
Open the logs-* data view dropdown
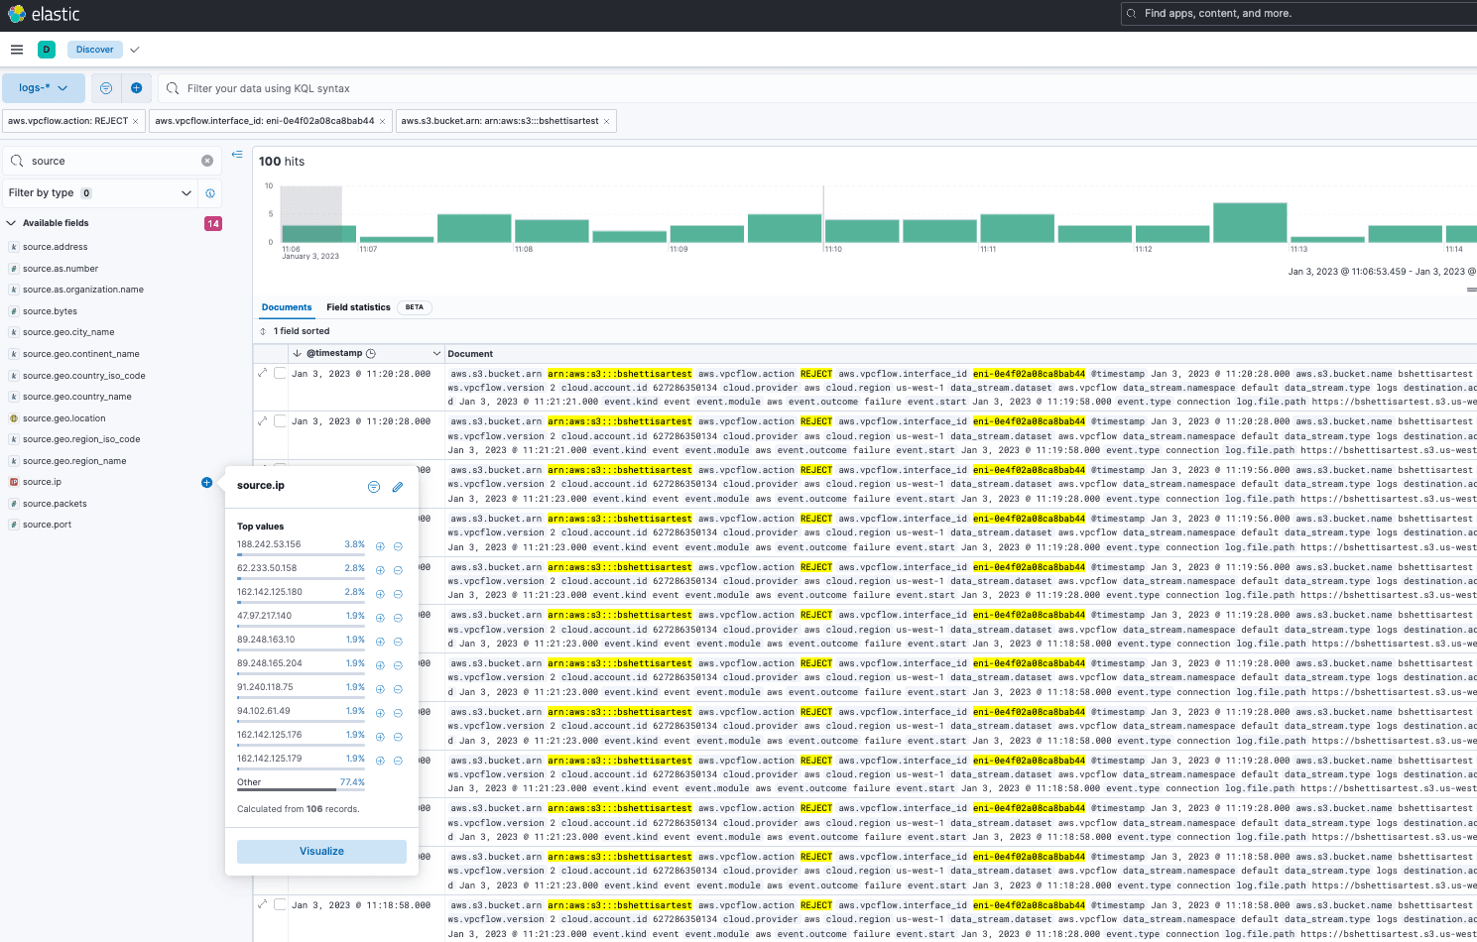point(43,88)
